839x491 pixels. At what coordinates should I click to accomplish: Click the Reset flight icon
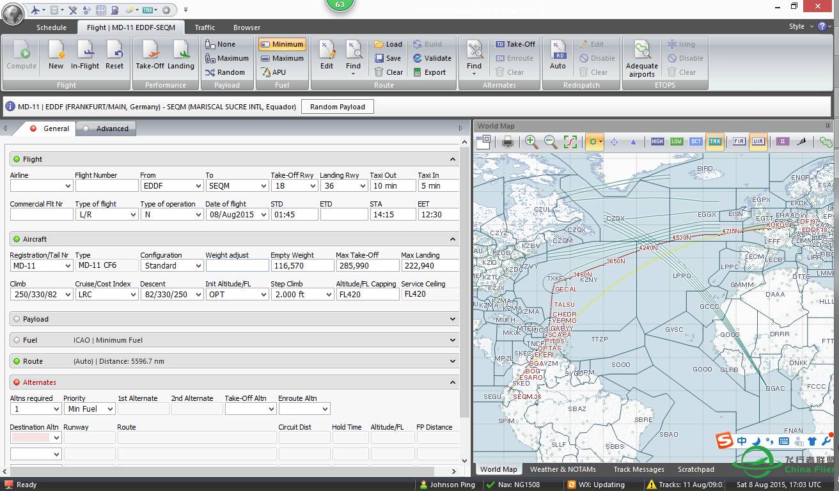pos(114,56)
